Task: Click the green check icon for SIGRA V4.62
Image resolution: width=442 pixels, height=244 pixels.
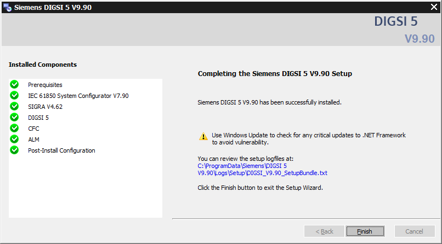Action: tap(14, 106)
